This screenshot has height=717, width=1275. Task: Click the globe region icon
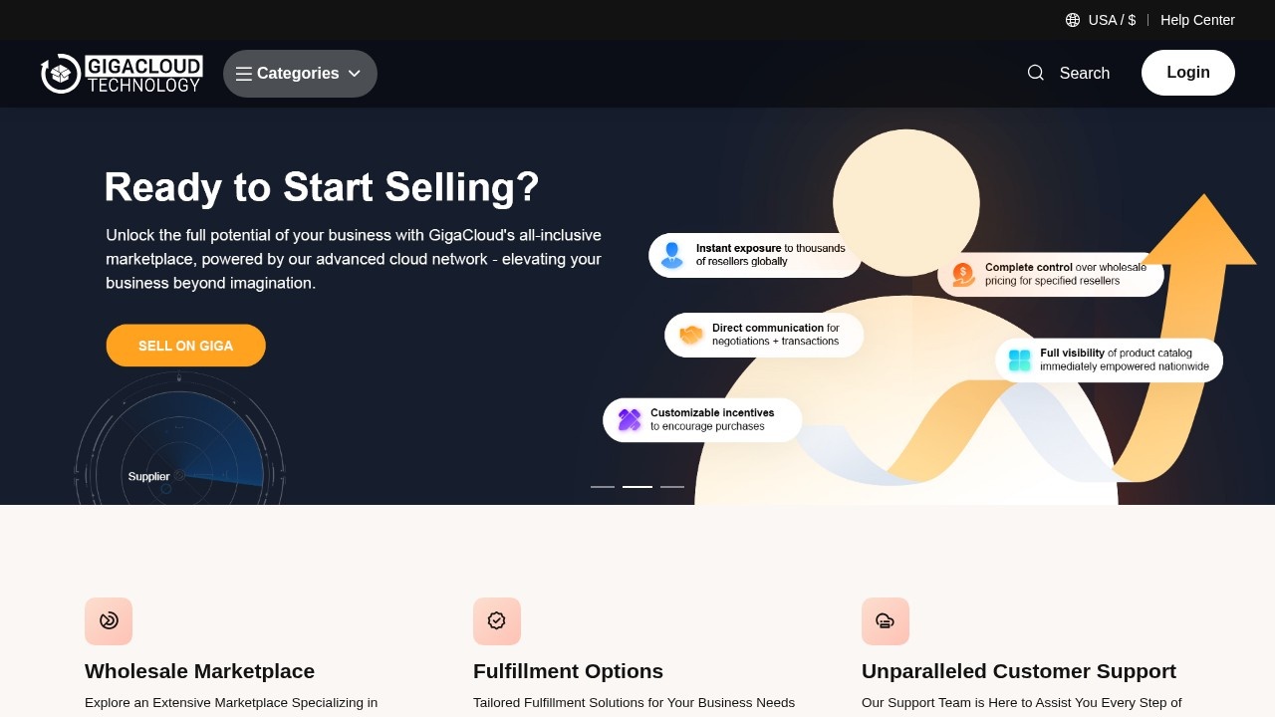[1073, 20]
